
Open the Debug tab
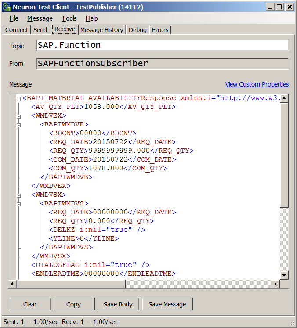138,30
